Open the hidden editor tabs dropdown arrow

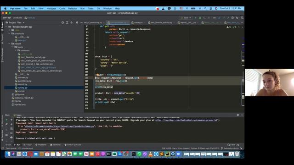point(242,22)
